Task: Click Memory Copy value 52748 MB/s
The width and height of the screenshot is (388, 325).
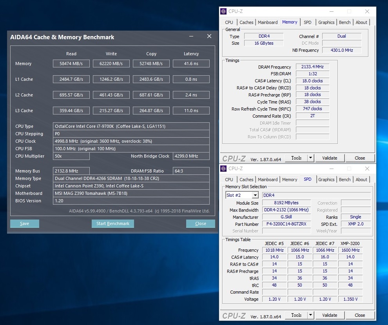Action: [x=151, y=64]
